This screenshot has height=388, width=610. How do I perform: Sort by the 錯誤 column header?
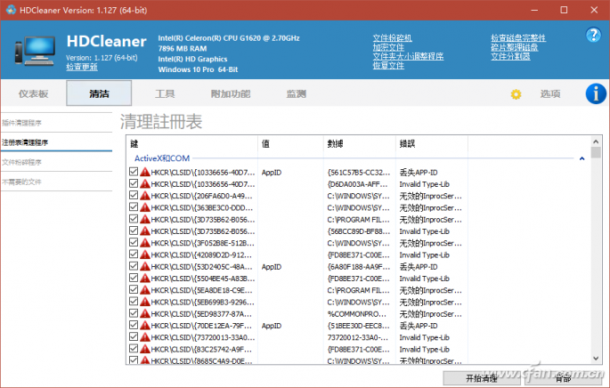coord(432,143)
